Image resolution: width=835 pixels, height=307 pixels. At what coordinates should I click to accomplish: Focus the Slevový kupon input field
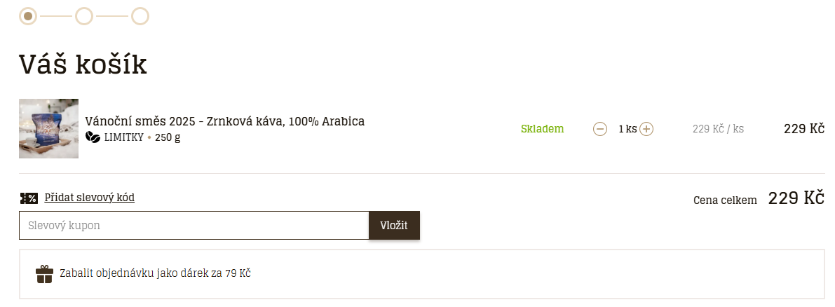pos(194,226)
